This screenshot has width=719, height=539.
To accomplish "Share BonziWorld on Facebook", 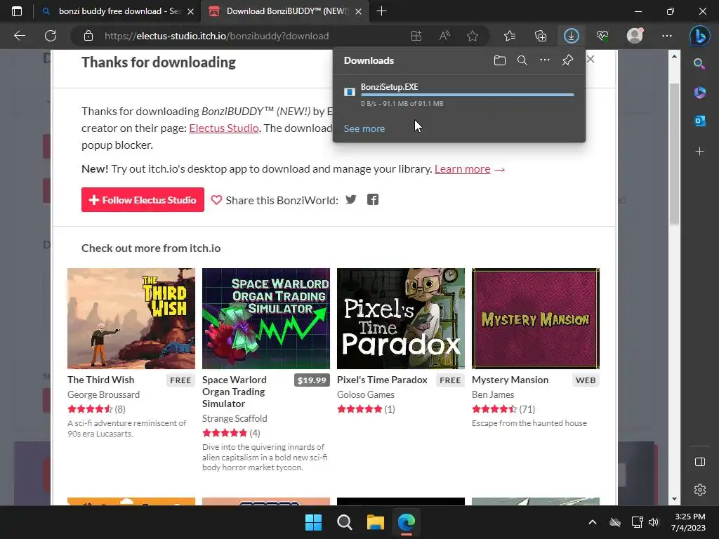I will tap(373, 199).
